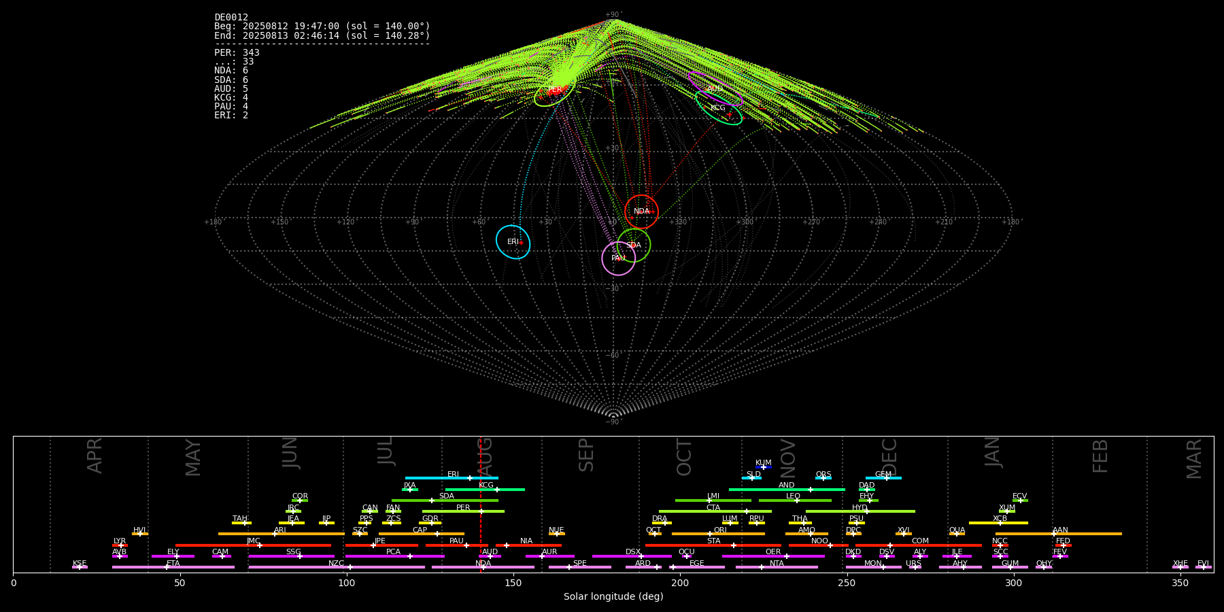
Task: Click the MAR month label
Action: tap(1194, 459)
